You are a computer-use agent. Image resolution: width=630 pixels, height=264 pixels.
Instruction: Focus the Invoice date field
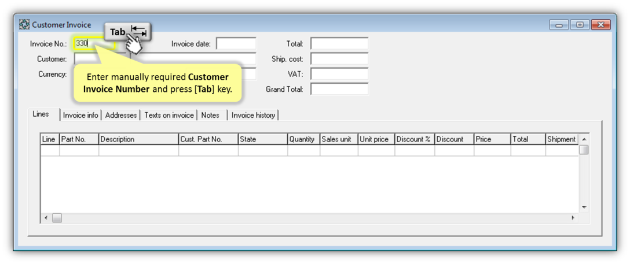(236, 44)
